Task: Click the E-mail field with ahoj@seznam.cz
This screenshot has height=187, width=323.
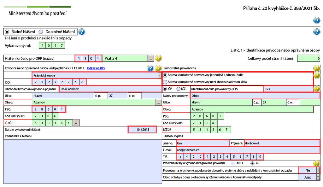Action: (248, 150)
